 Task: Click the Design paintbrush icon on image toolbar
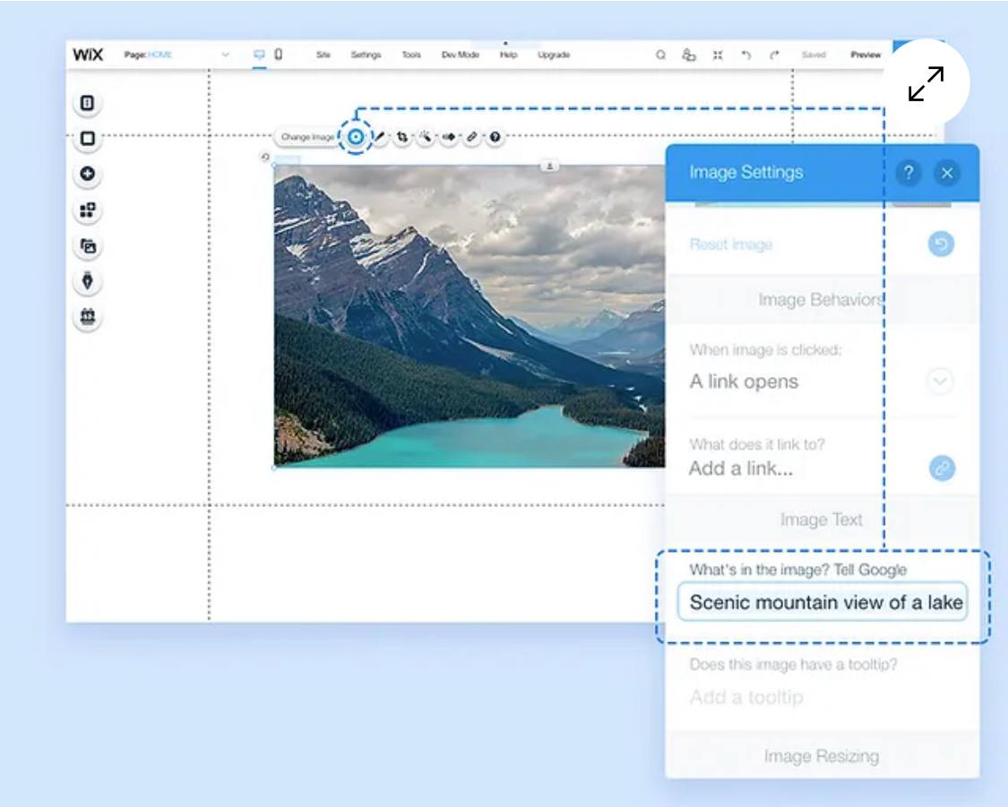(380, 136)
